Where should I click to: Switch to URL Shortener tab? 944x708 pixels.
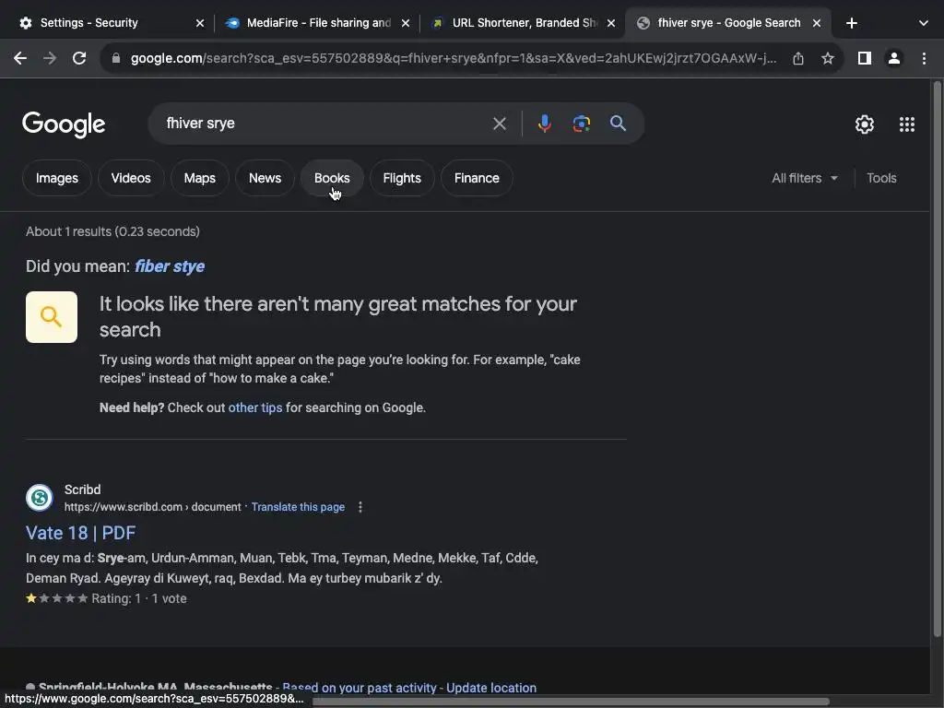pyautogui.click(x=525, y=23)
